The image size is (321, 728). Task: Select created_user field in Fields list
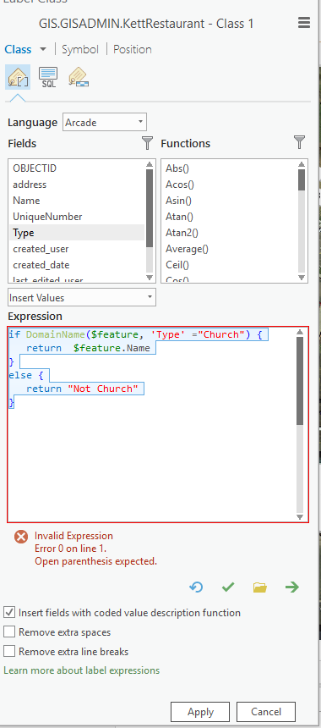(x=77, y=249)
